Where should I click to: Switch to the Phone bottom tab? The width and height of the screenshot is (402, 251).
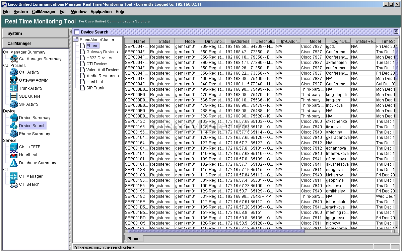pos(133,239)
